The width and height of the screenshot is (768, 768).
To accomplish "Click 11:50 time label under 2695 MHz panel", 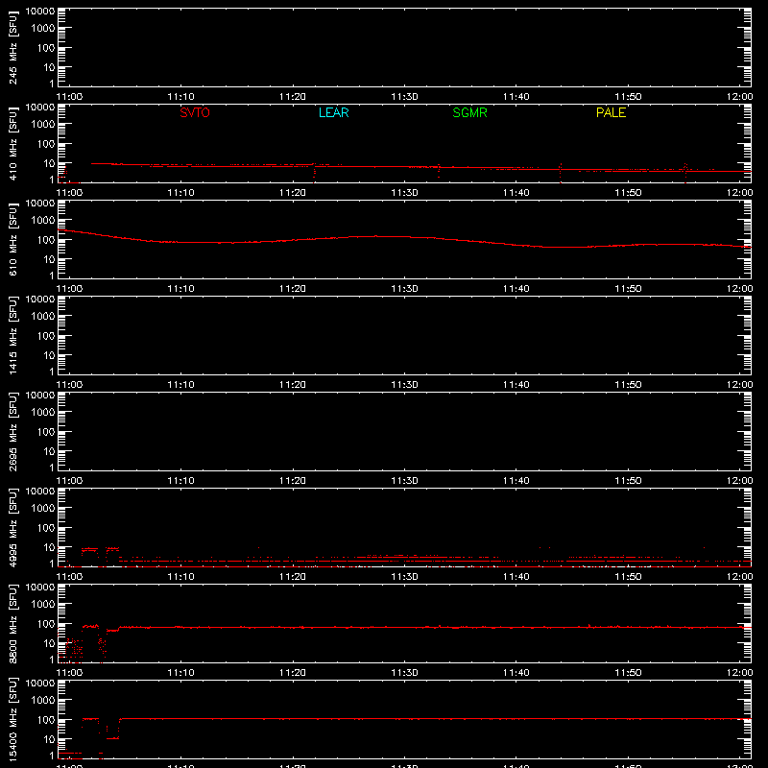I will pos(628,481).
